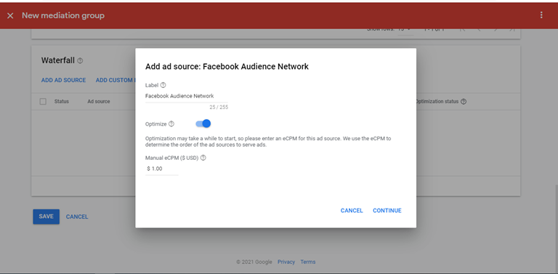Open help icon beside Optimize

click(x=171, y=124)
